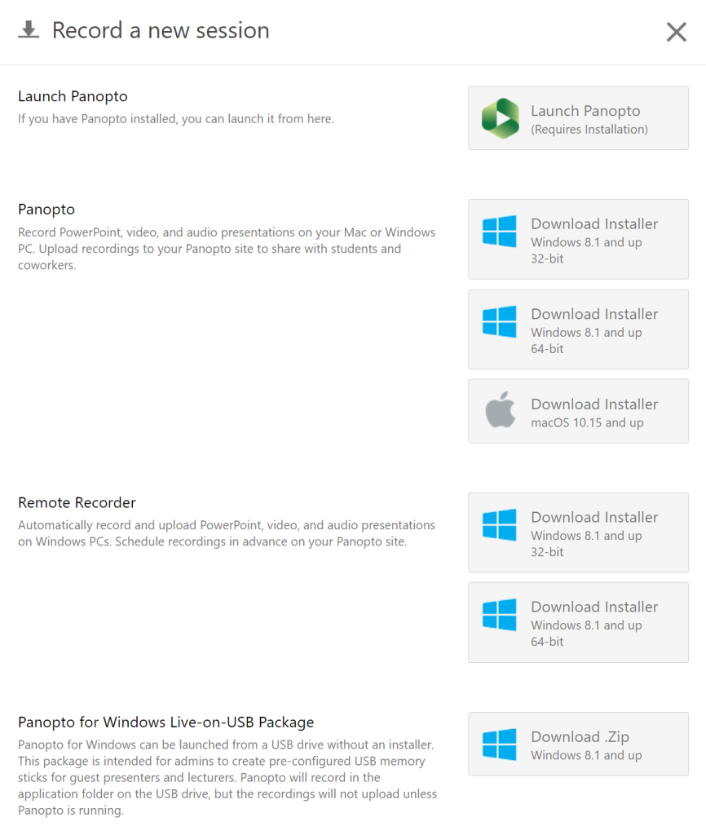
Task: Download Panopto installer for macOS 10.15
Action: (578, 411)
